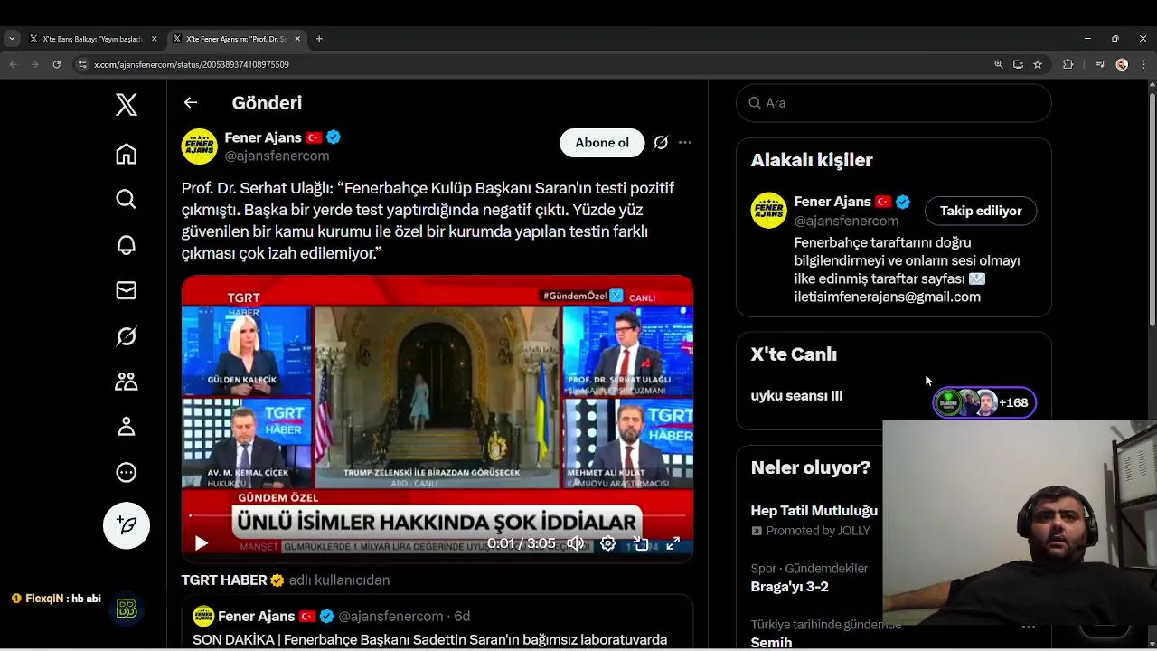The image size is (1157, 651).
Task: Click the Abone ol button
Action: click(x=602, y=143)
